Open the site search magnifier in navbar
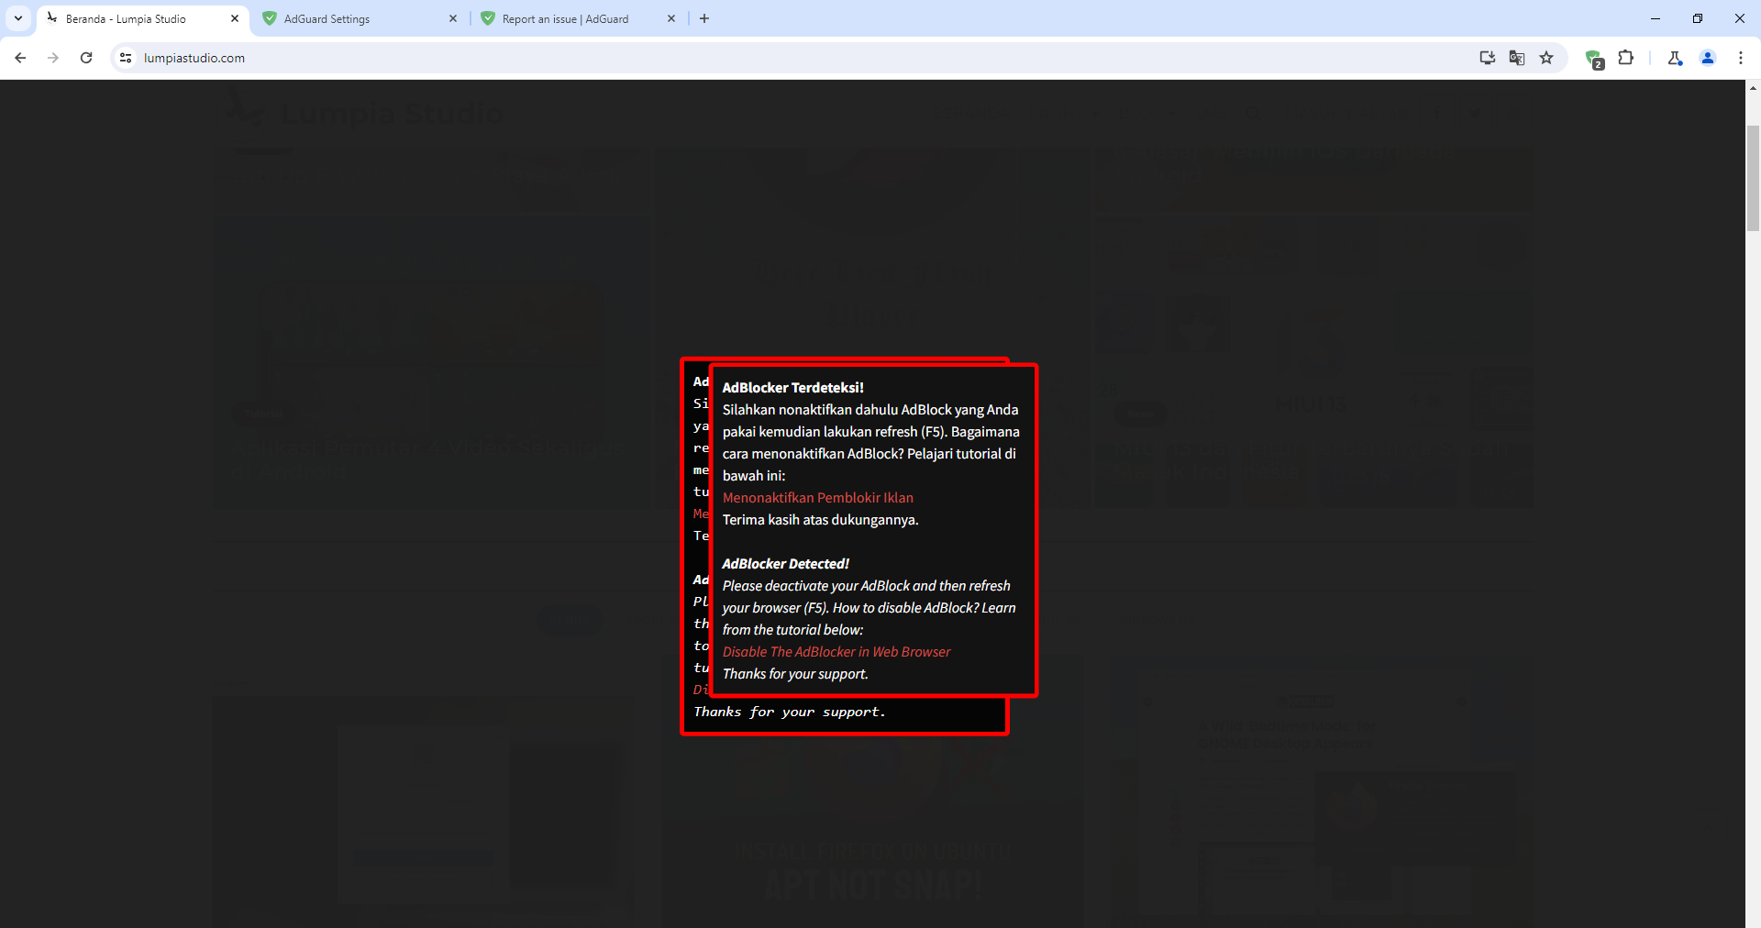This screenshot has width=1761, height=928. click(1255, 114)
